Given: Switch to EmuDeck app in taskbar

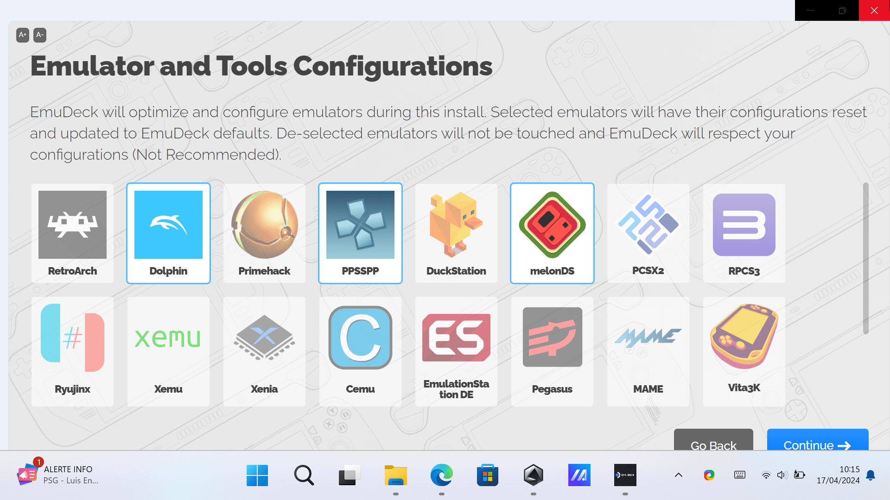Looking at the screenshot, I should 625,475.
